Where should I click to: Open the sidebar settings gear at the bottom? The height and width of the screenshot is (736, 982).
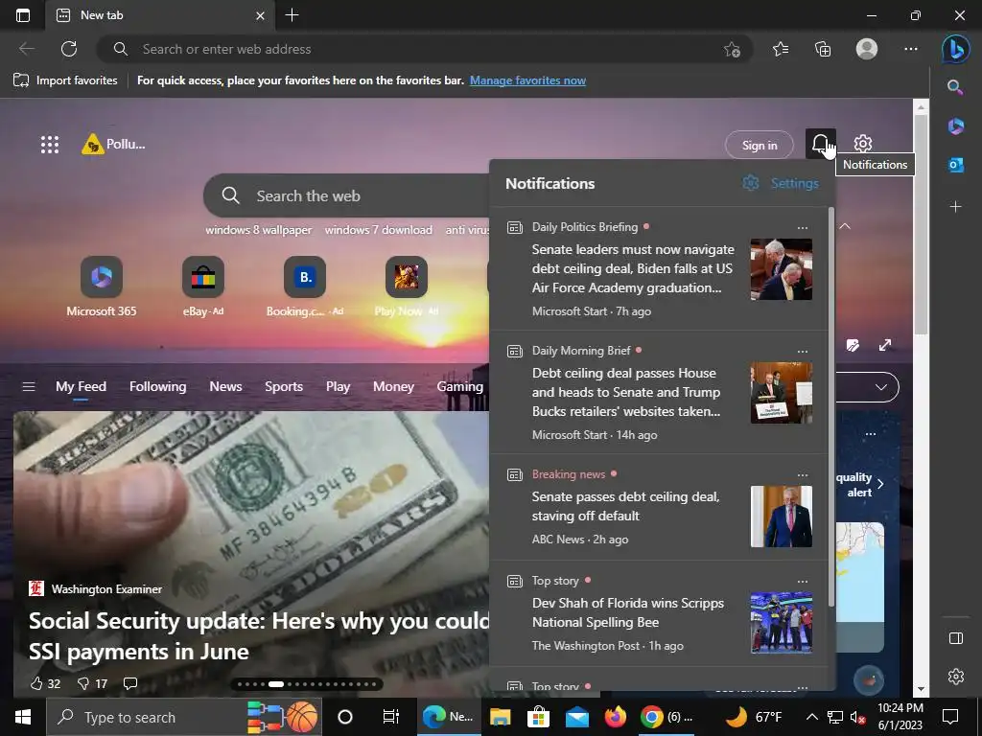point(956,677)
